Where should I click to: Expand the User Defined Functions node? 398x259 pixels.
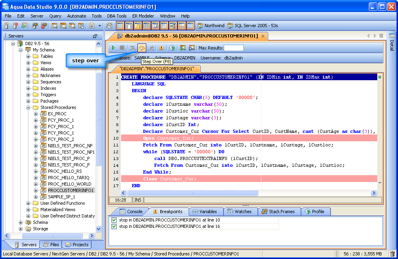[28, 203]
